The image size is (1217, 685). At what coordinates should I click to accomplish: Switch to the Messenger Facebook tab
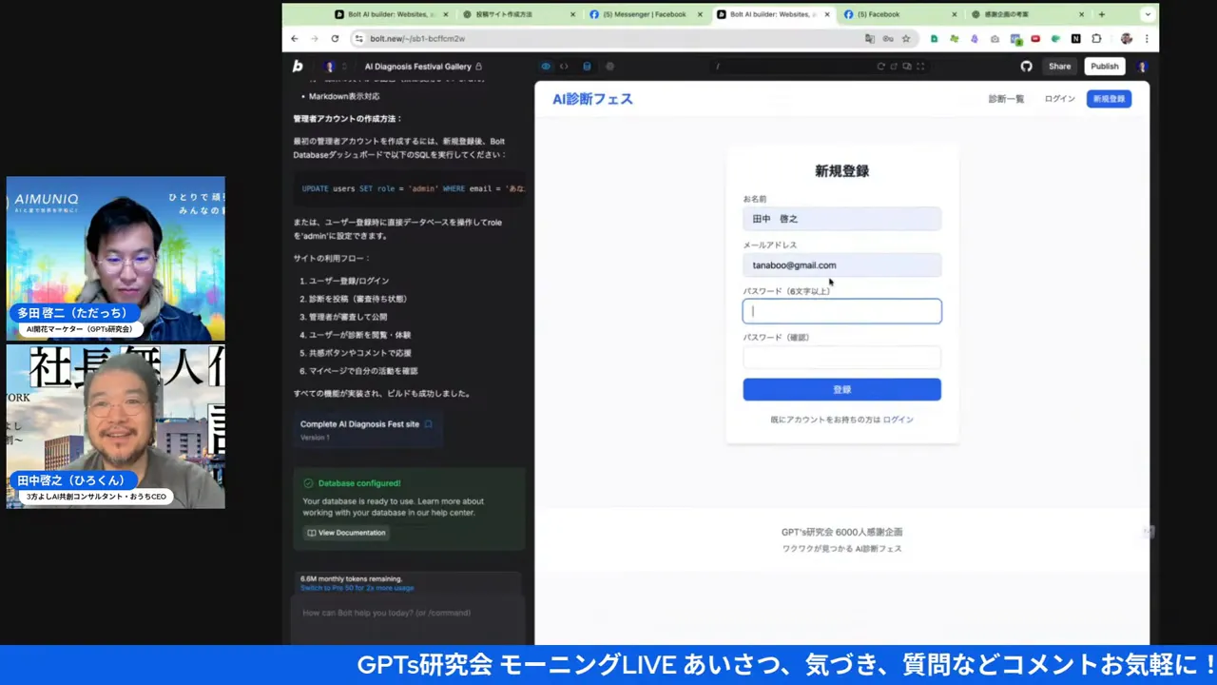point(645,14)
